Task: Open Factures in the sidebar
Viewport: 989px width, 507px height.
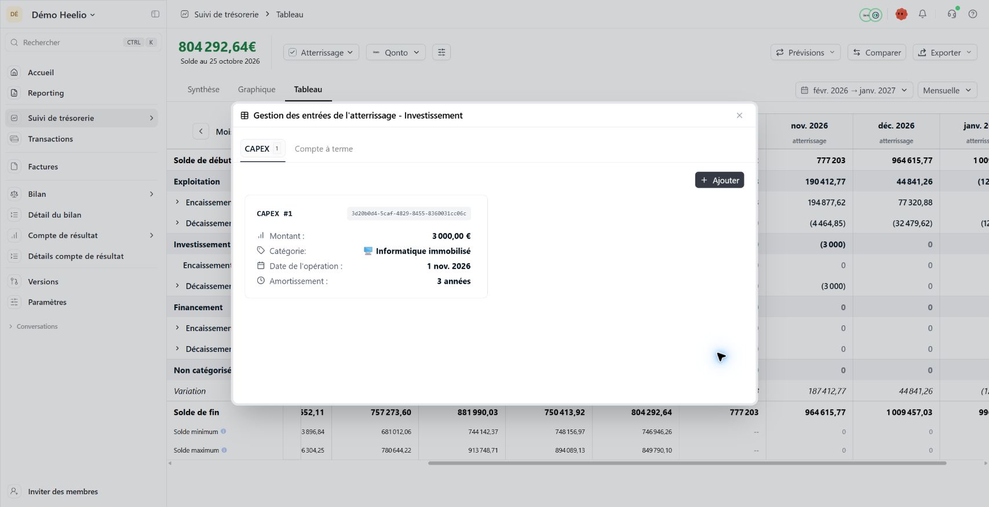Action: click(81, 167)
